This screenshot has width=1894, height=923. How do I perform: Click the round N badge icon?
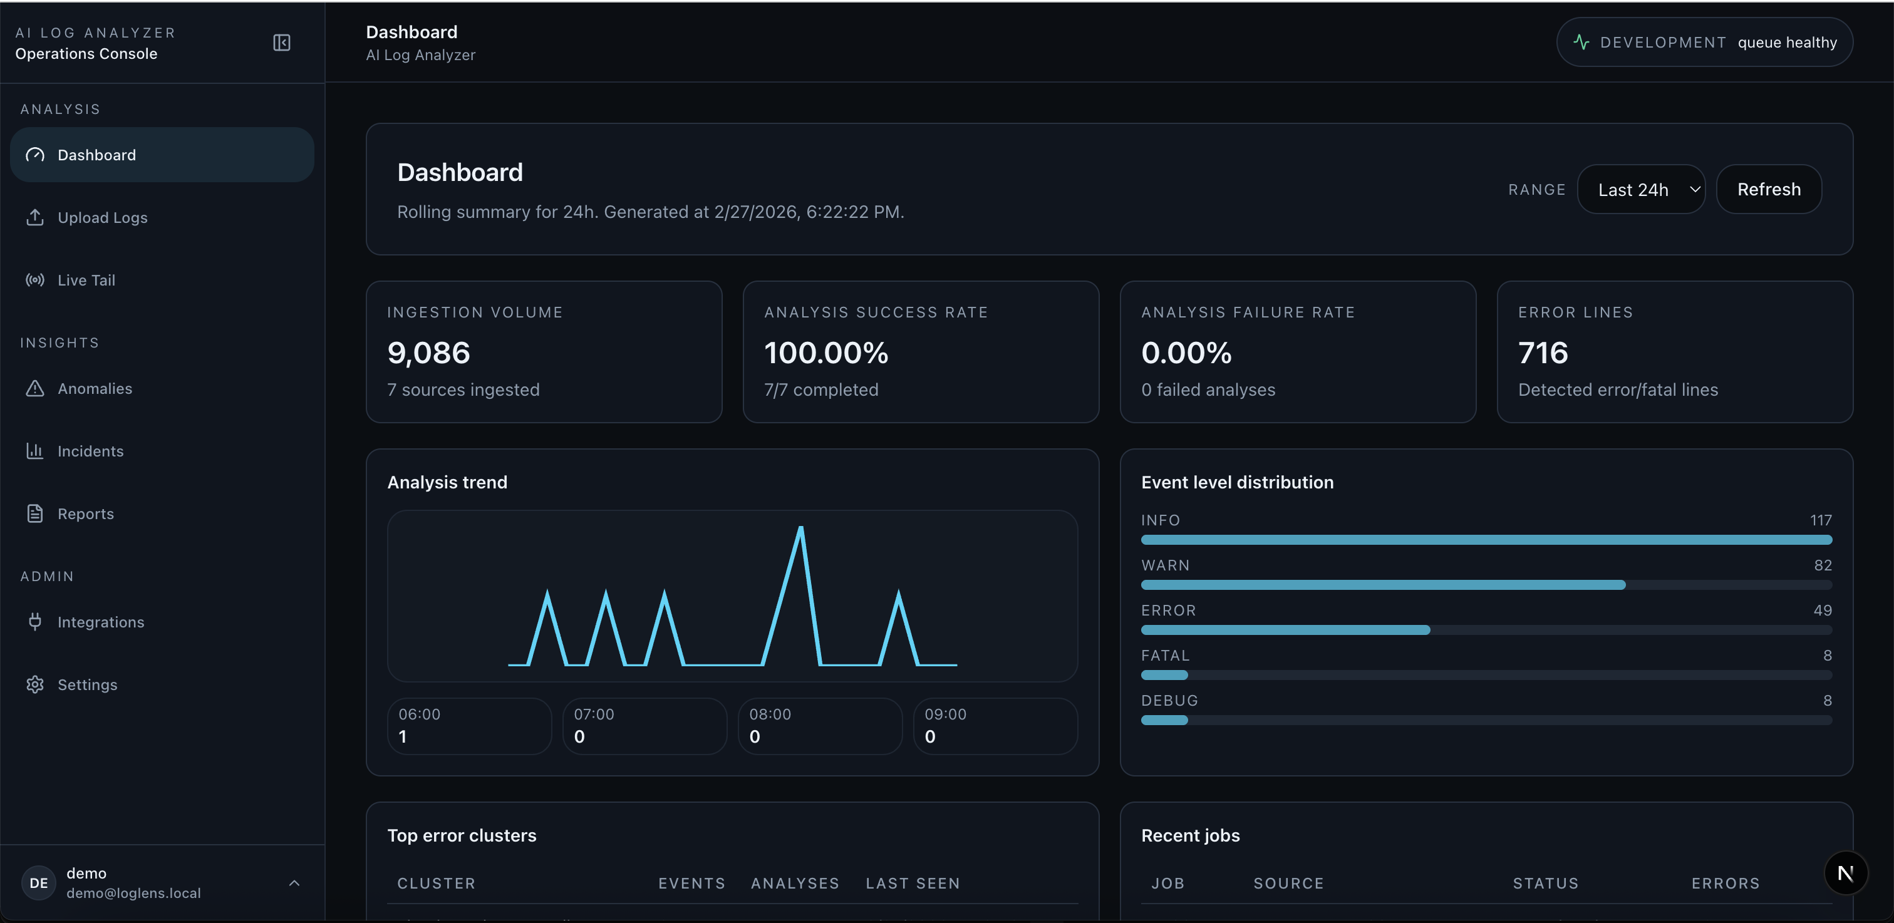click(x=1845, y=873)
